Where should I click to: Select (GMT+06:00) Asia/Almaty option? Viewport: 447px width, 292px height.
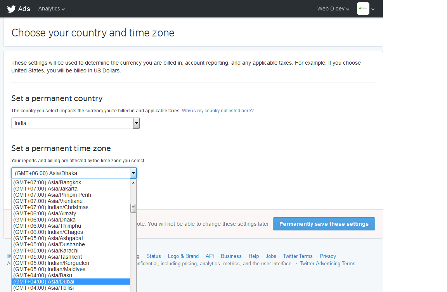(71, 213)
